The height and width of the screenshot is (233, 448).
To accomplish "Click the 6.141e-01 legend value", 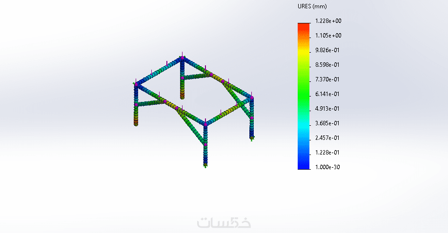I will click(x=327, y=94).
